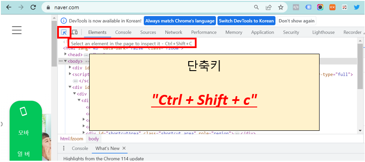The image size is (365, 162).
Task: Open the Performance panel tab
Action: [204, 32]
